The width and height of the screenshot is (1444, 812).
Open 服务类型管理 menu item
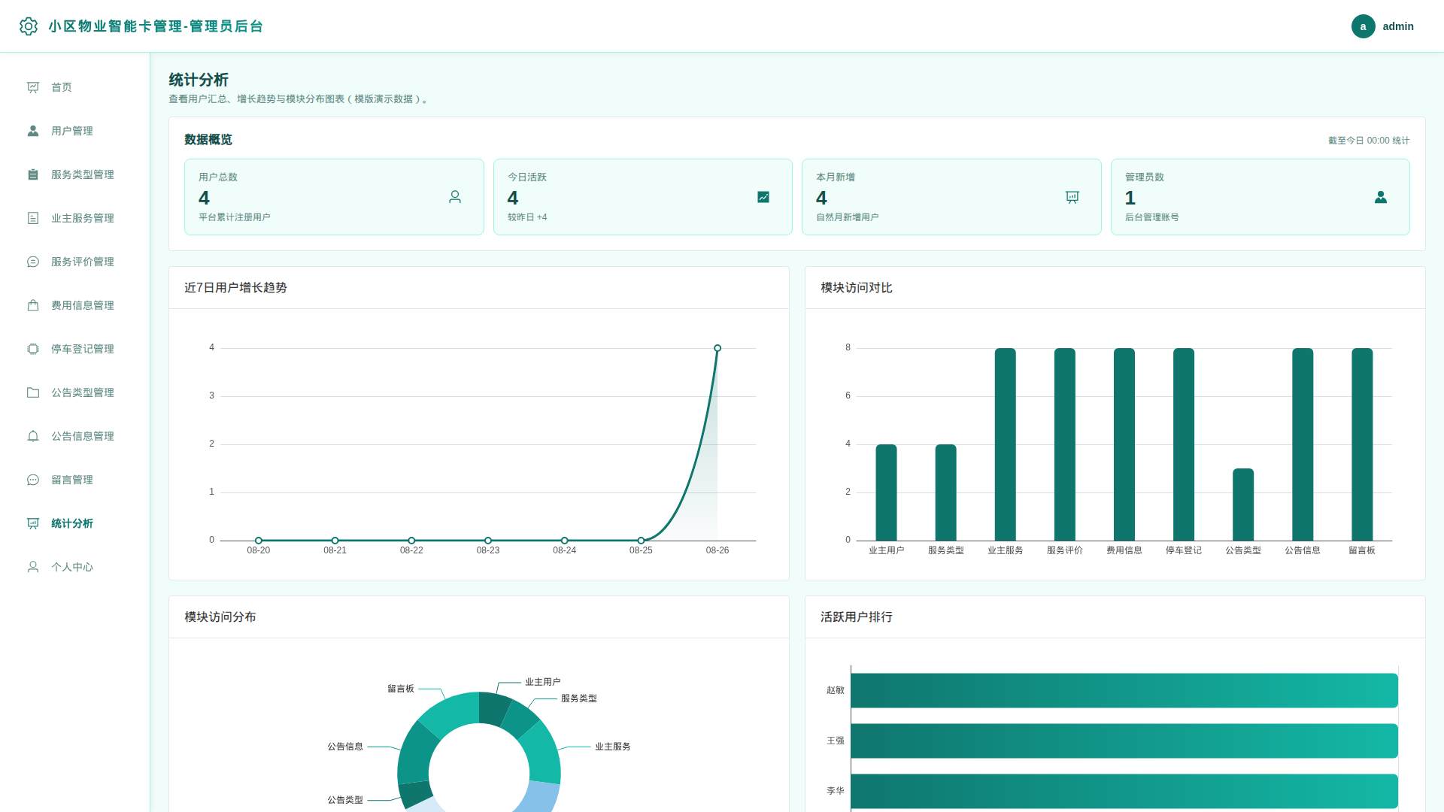(75, 174)
